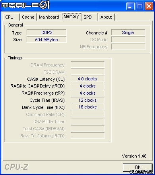Click the empty DRAM Idle Timer field
Viewport: 155px width, 175px height.
[88, 121]
